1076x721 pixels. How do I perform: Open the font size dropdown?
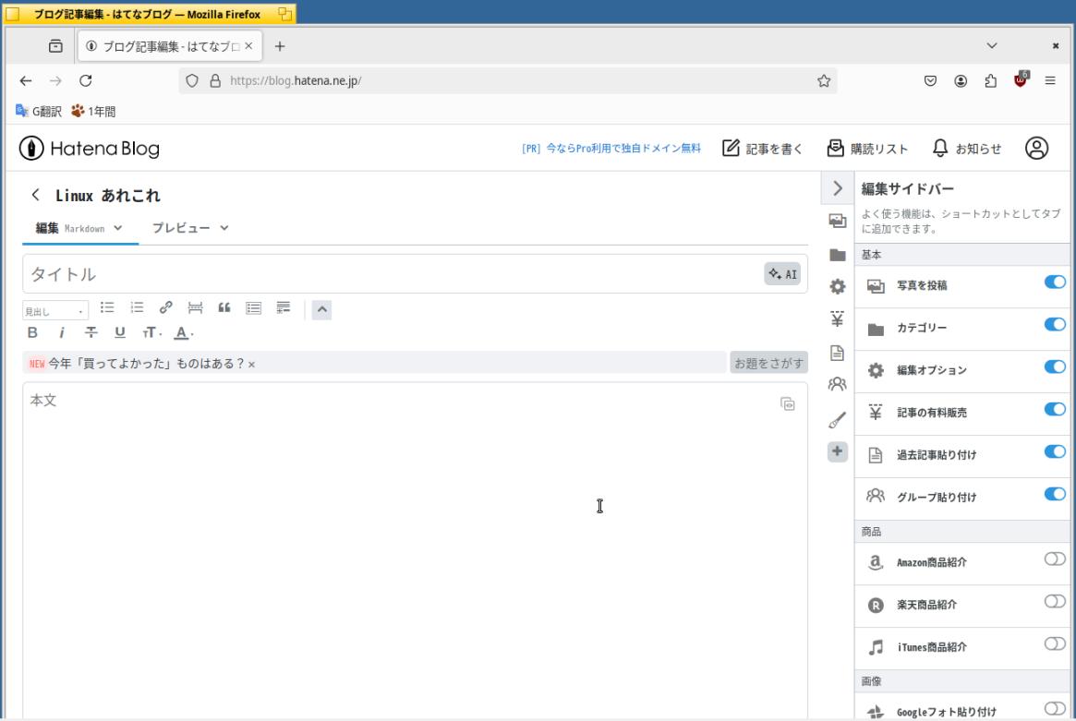[x=151, y=332]
